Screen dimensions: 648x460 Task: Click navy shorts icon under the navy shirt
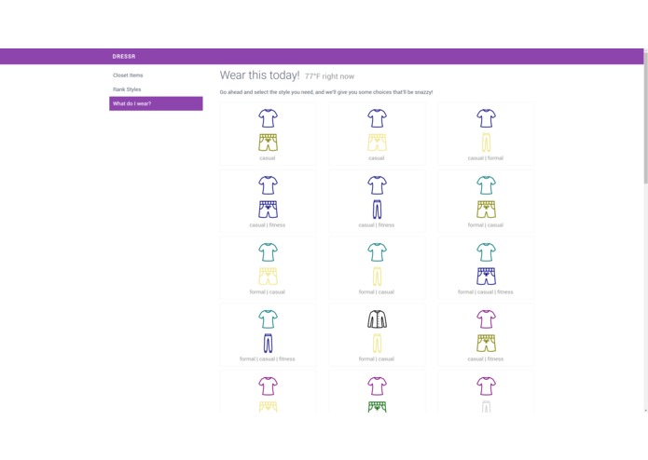268,210
